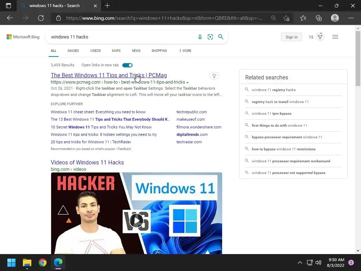Open zoom magnifier in address bar

273,18
